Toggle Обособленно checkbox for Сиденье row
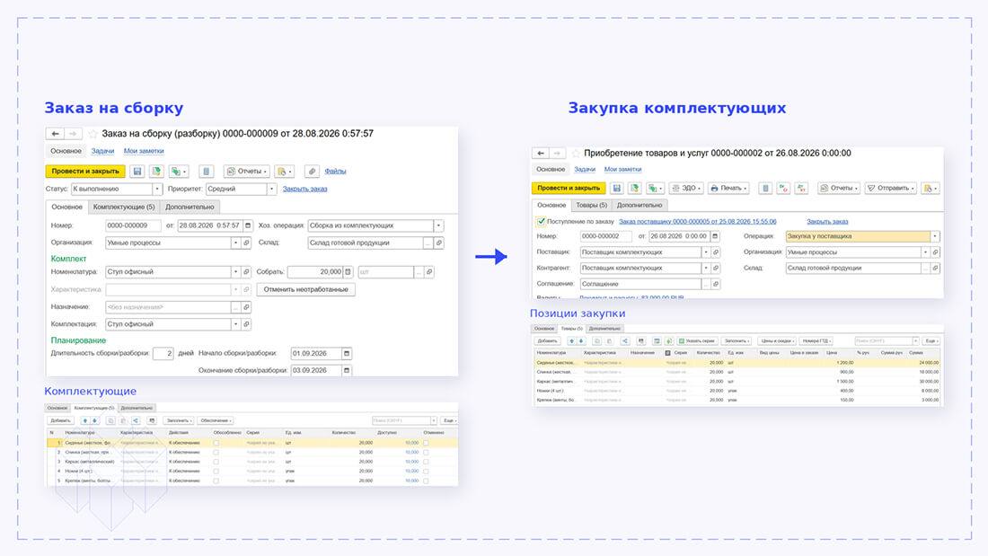988x556 pixels. coord(216,443)
